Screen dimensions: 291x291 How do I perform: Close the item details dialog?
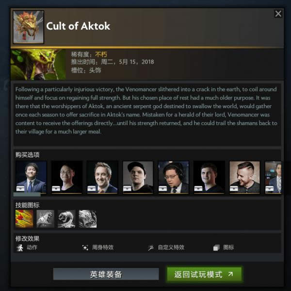coord(278,14)
